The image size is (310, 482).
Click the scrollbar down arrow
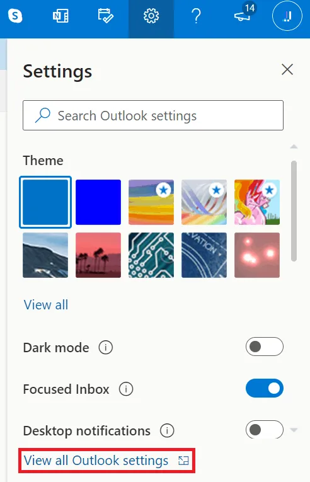coord(294,430)
